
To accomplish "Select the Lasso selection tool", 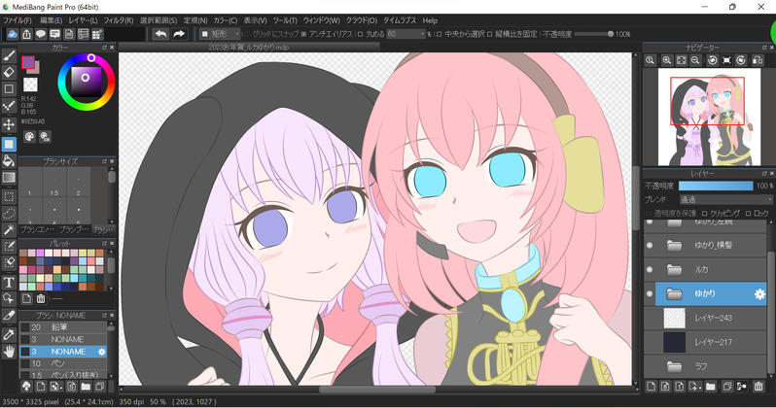I will point(9,213).
